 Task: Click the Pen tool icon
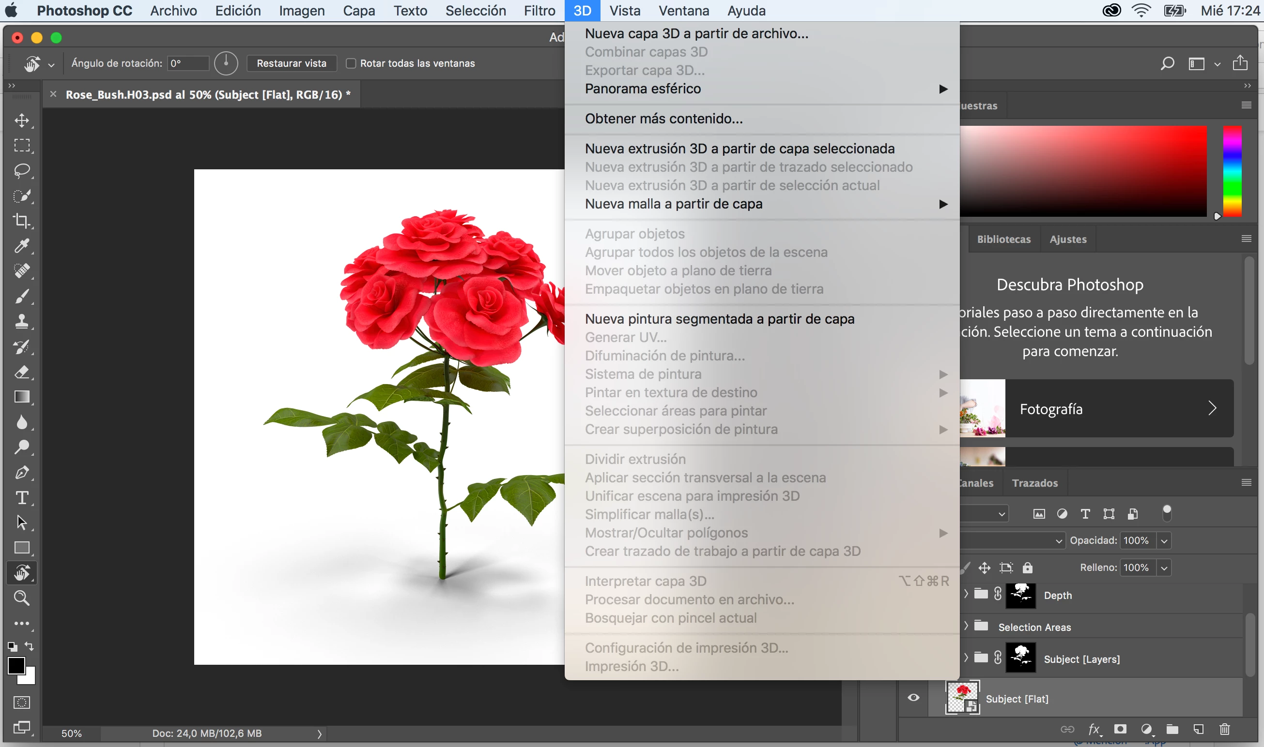pyautogui.click(x=22, y=473)
